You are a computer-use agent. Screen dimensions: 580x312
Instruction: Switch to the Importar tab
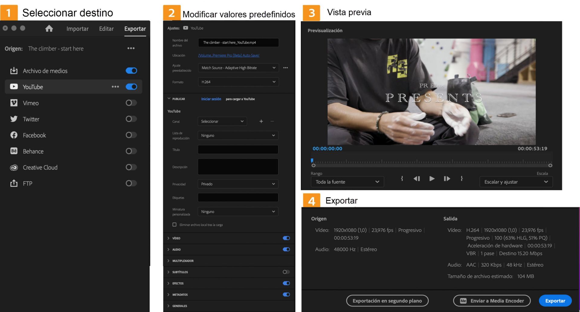(77, 29)
